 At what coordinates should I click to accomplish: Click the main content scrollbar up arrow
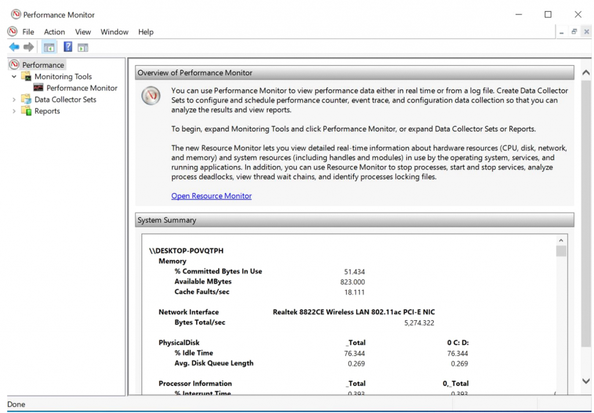tap(585, 73)
